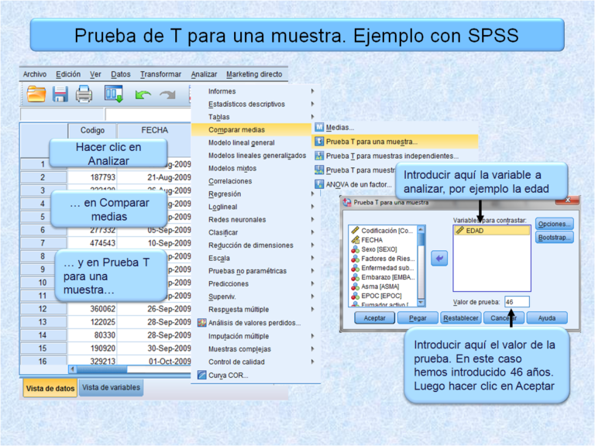Click the Recall dialog icon in toolbar
The image size is (595, 446).
(x=114, y=94)
